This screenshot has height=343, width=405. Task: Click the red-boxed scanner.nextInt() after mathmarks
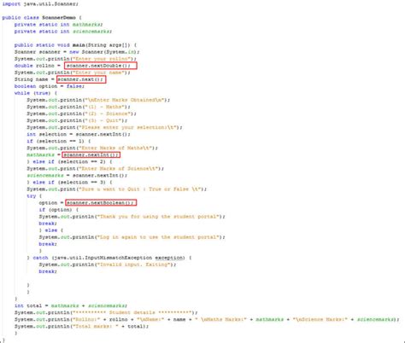click(91, 154)
